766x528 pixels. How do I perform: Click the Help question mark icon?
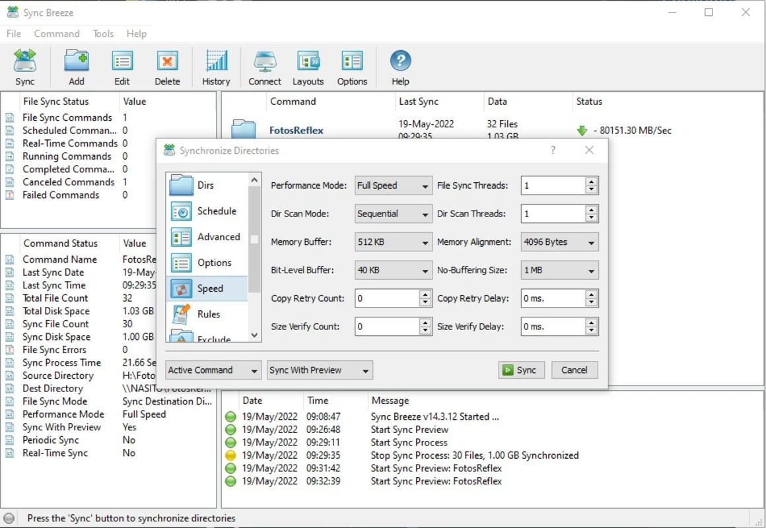point(400,61)
